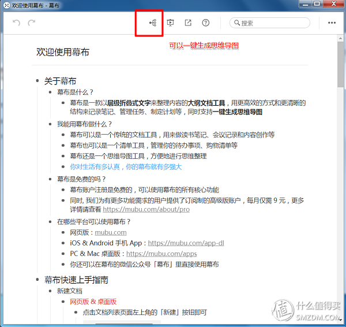Click the Mubu app icon in title bar
Viewport: 346px width, 327px height.
point(6,5)
